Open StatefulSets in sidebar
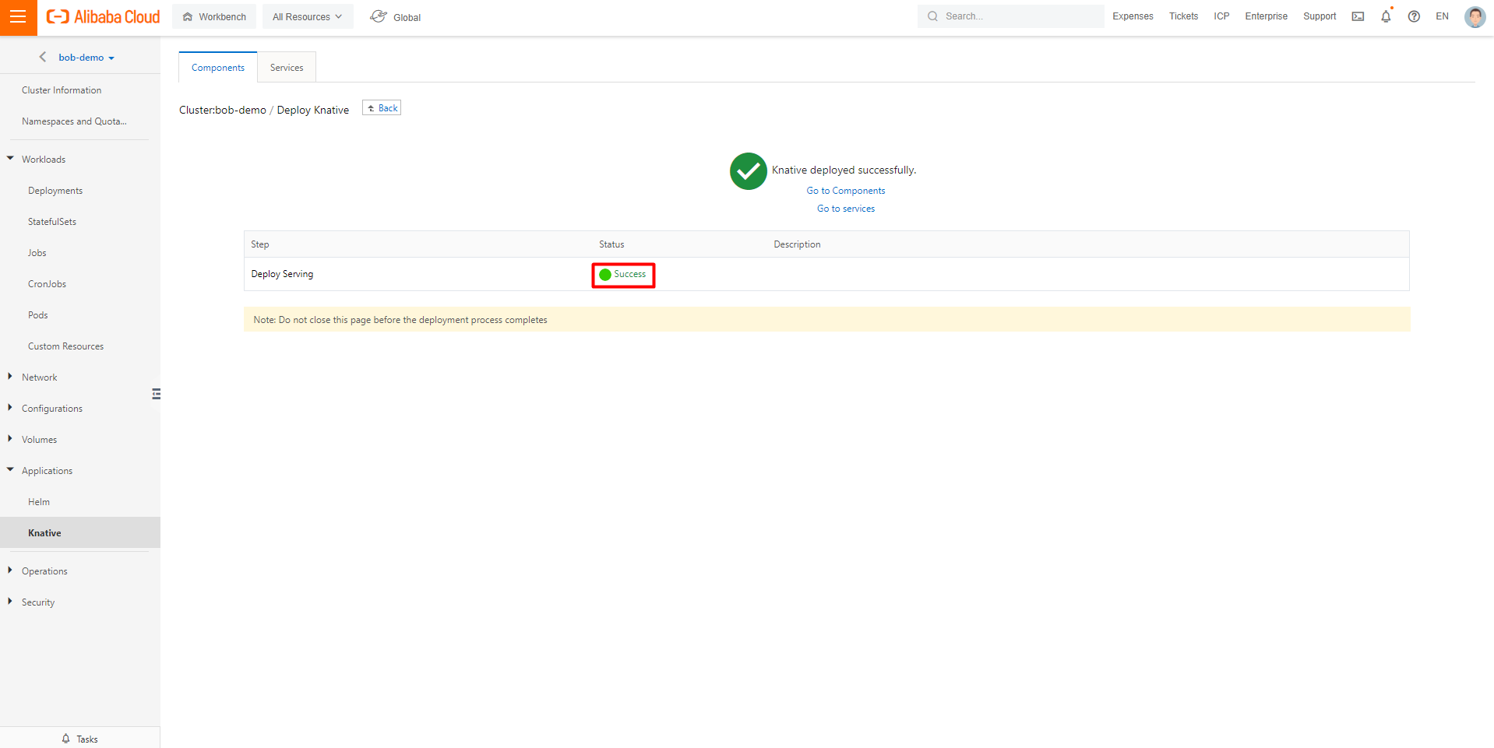 pyautogui.click(x=52, y=222)
